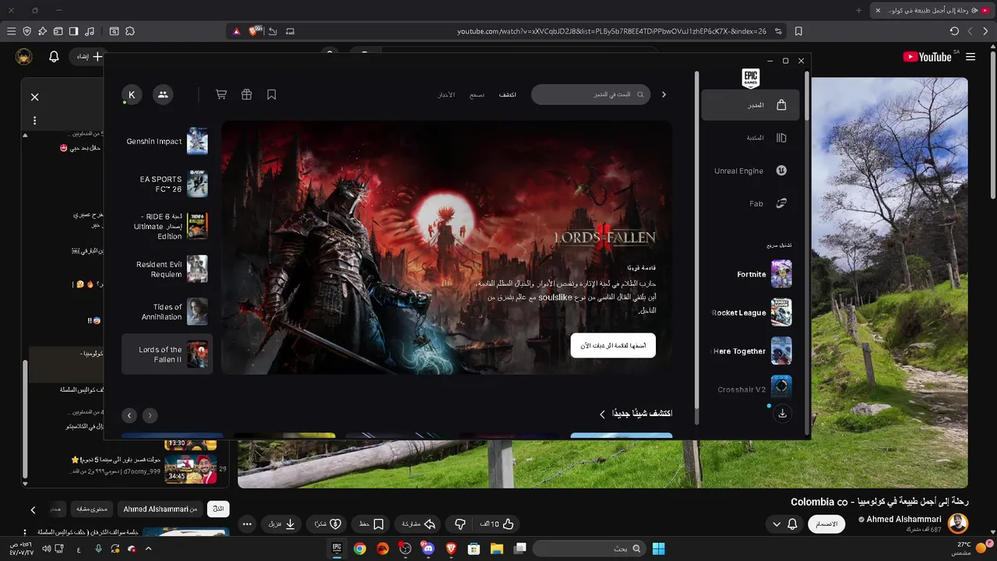Open playlist panel three-dot options
The height and width of the screenshot is (561, 997).
[x=34, y=121]
